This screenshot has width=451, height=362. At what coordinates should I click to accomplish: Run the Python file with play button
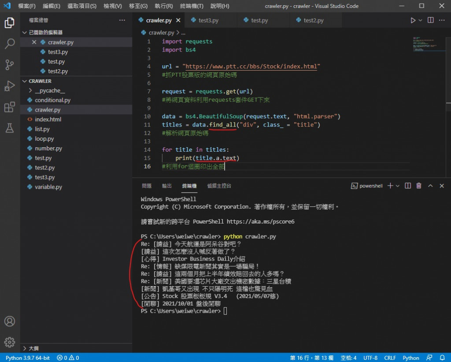pyautogui.click(x=413, y=20)
